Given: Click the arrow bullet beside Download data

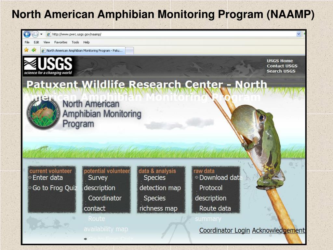Looking at the screenshot, I should tap(197, 177).
